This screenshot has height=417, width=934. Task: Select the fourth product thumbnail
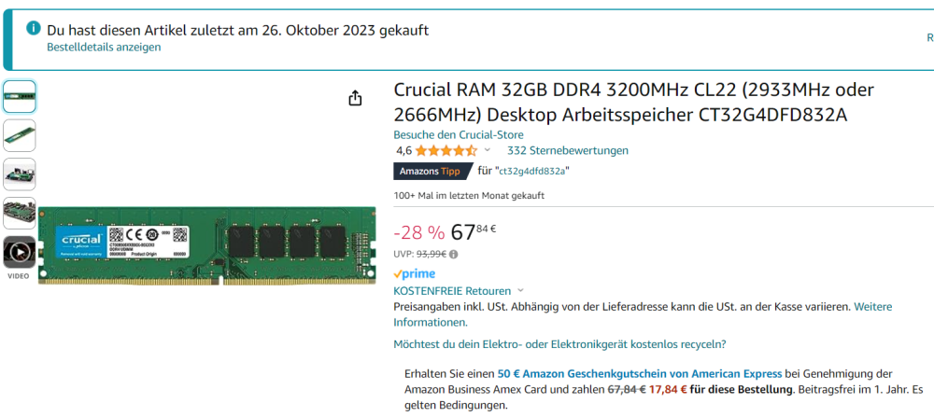[x=20, y=213]
